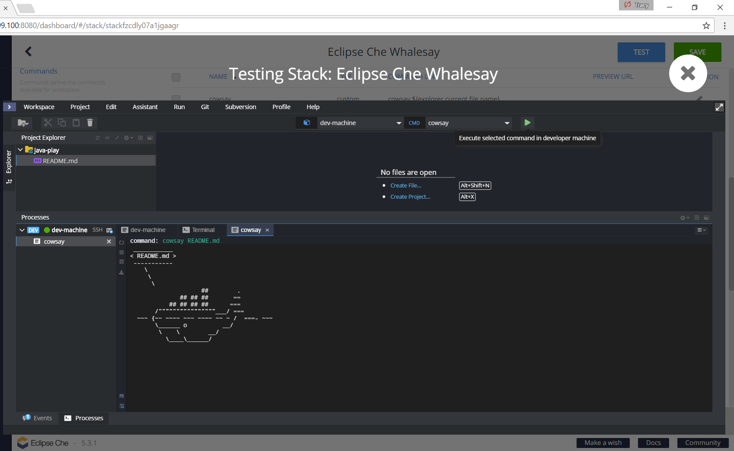Image resolution: width=734 pixels, height=451 pixels.
Task: Run the selected command with green play
Action: pyautogui.click(x=527, y=123)
